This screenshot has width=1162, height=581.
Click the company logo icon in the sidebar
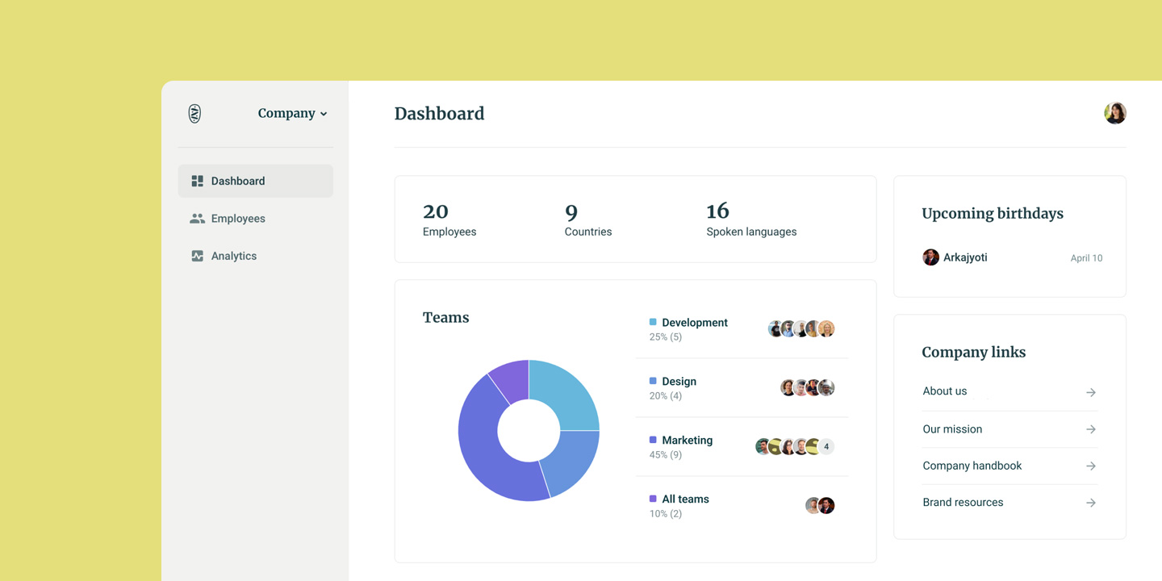click(194, 114)
